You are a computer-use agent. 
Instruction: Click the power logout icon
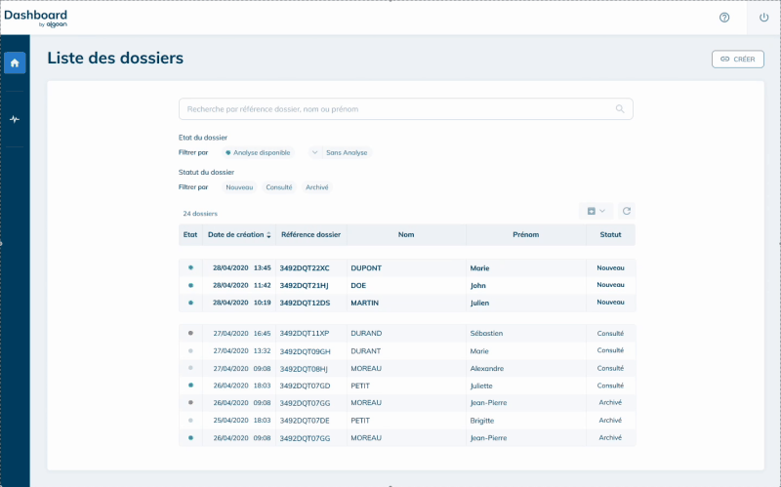pyautogui.click(x=763, y=18)
